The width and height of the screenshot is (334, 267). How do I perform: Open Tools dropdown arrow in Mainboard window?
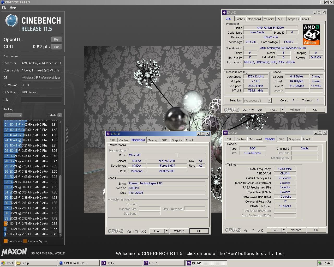166,231
